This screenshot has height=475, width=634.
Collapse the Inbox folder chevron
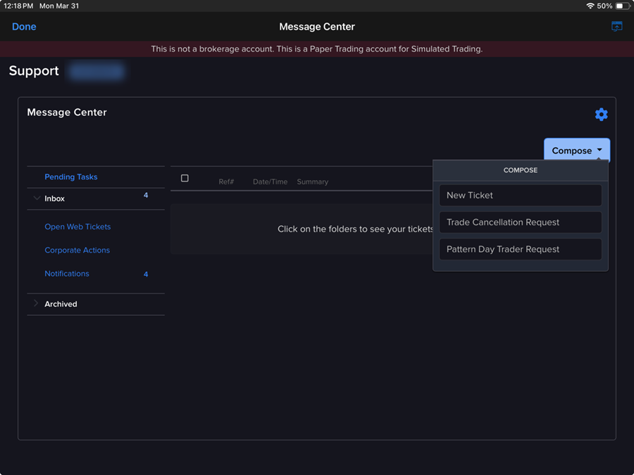(x=37, y=198)
